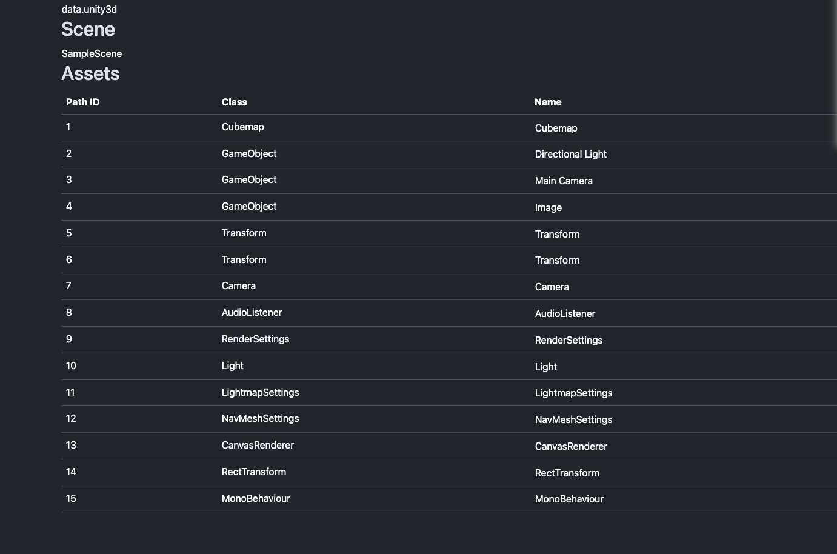837x554 pixels.
Task: Click the data.unity3d file name
Action: pyautogui.click(x=89, y=9)
